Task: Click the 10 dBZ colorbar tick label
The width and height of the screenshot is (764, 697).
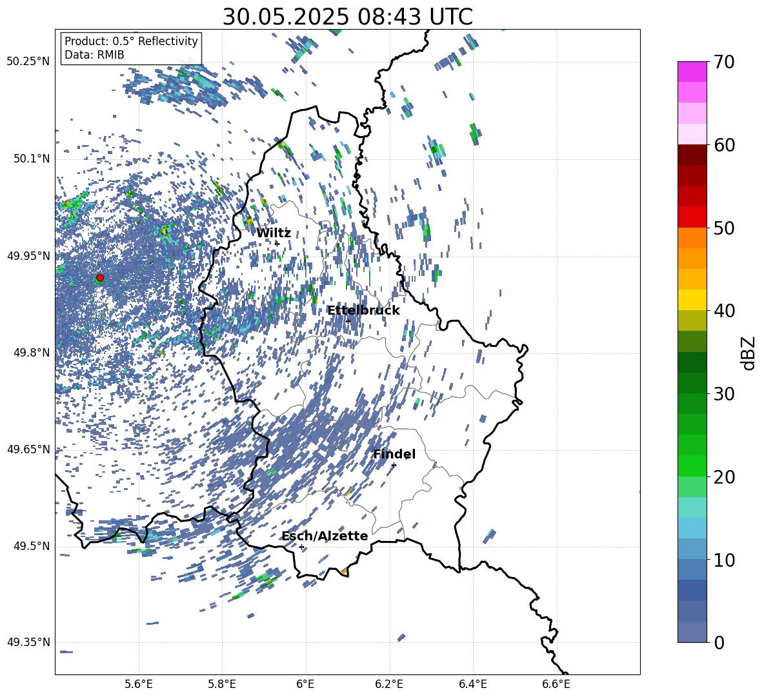Action: (725, 560)
